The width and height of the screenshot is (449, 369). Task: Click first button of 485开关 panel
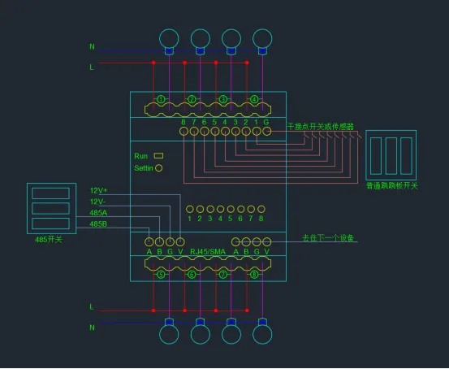tap(50, 193)
